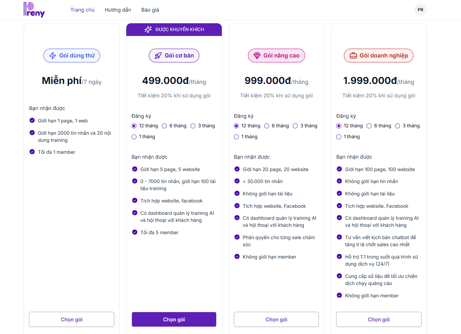Select 1 tháng in the 1.999.000đ plan
Image resolution: width=461 pixels, height=334 pixels.
339,137
